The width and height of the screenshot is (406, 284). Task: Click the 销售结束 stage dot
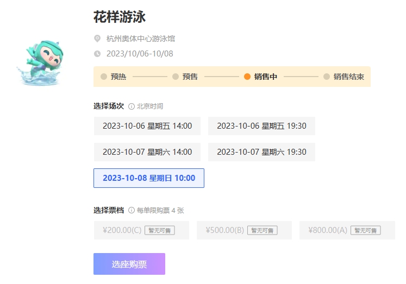[x=327, y=77]
